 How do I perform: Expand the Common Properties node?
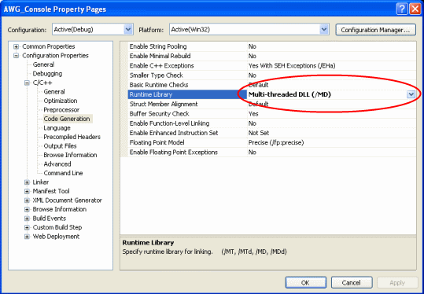[17, 46]
